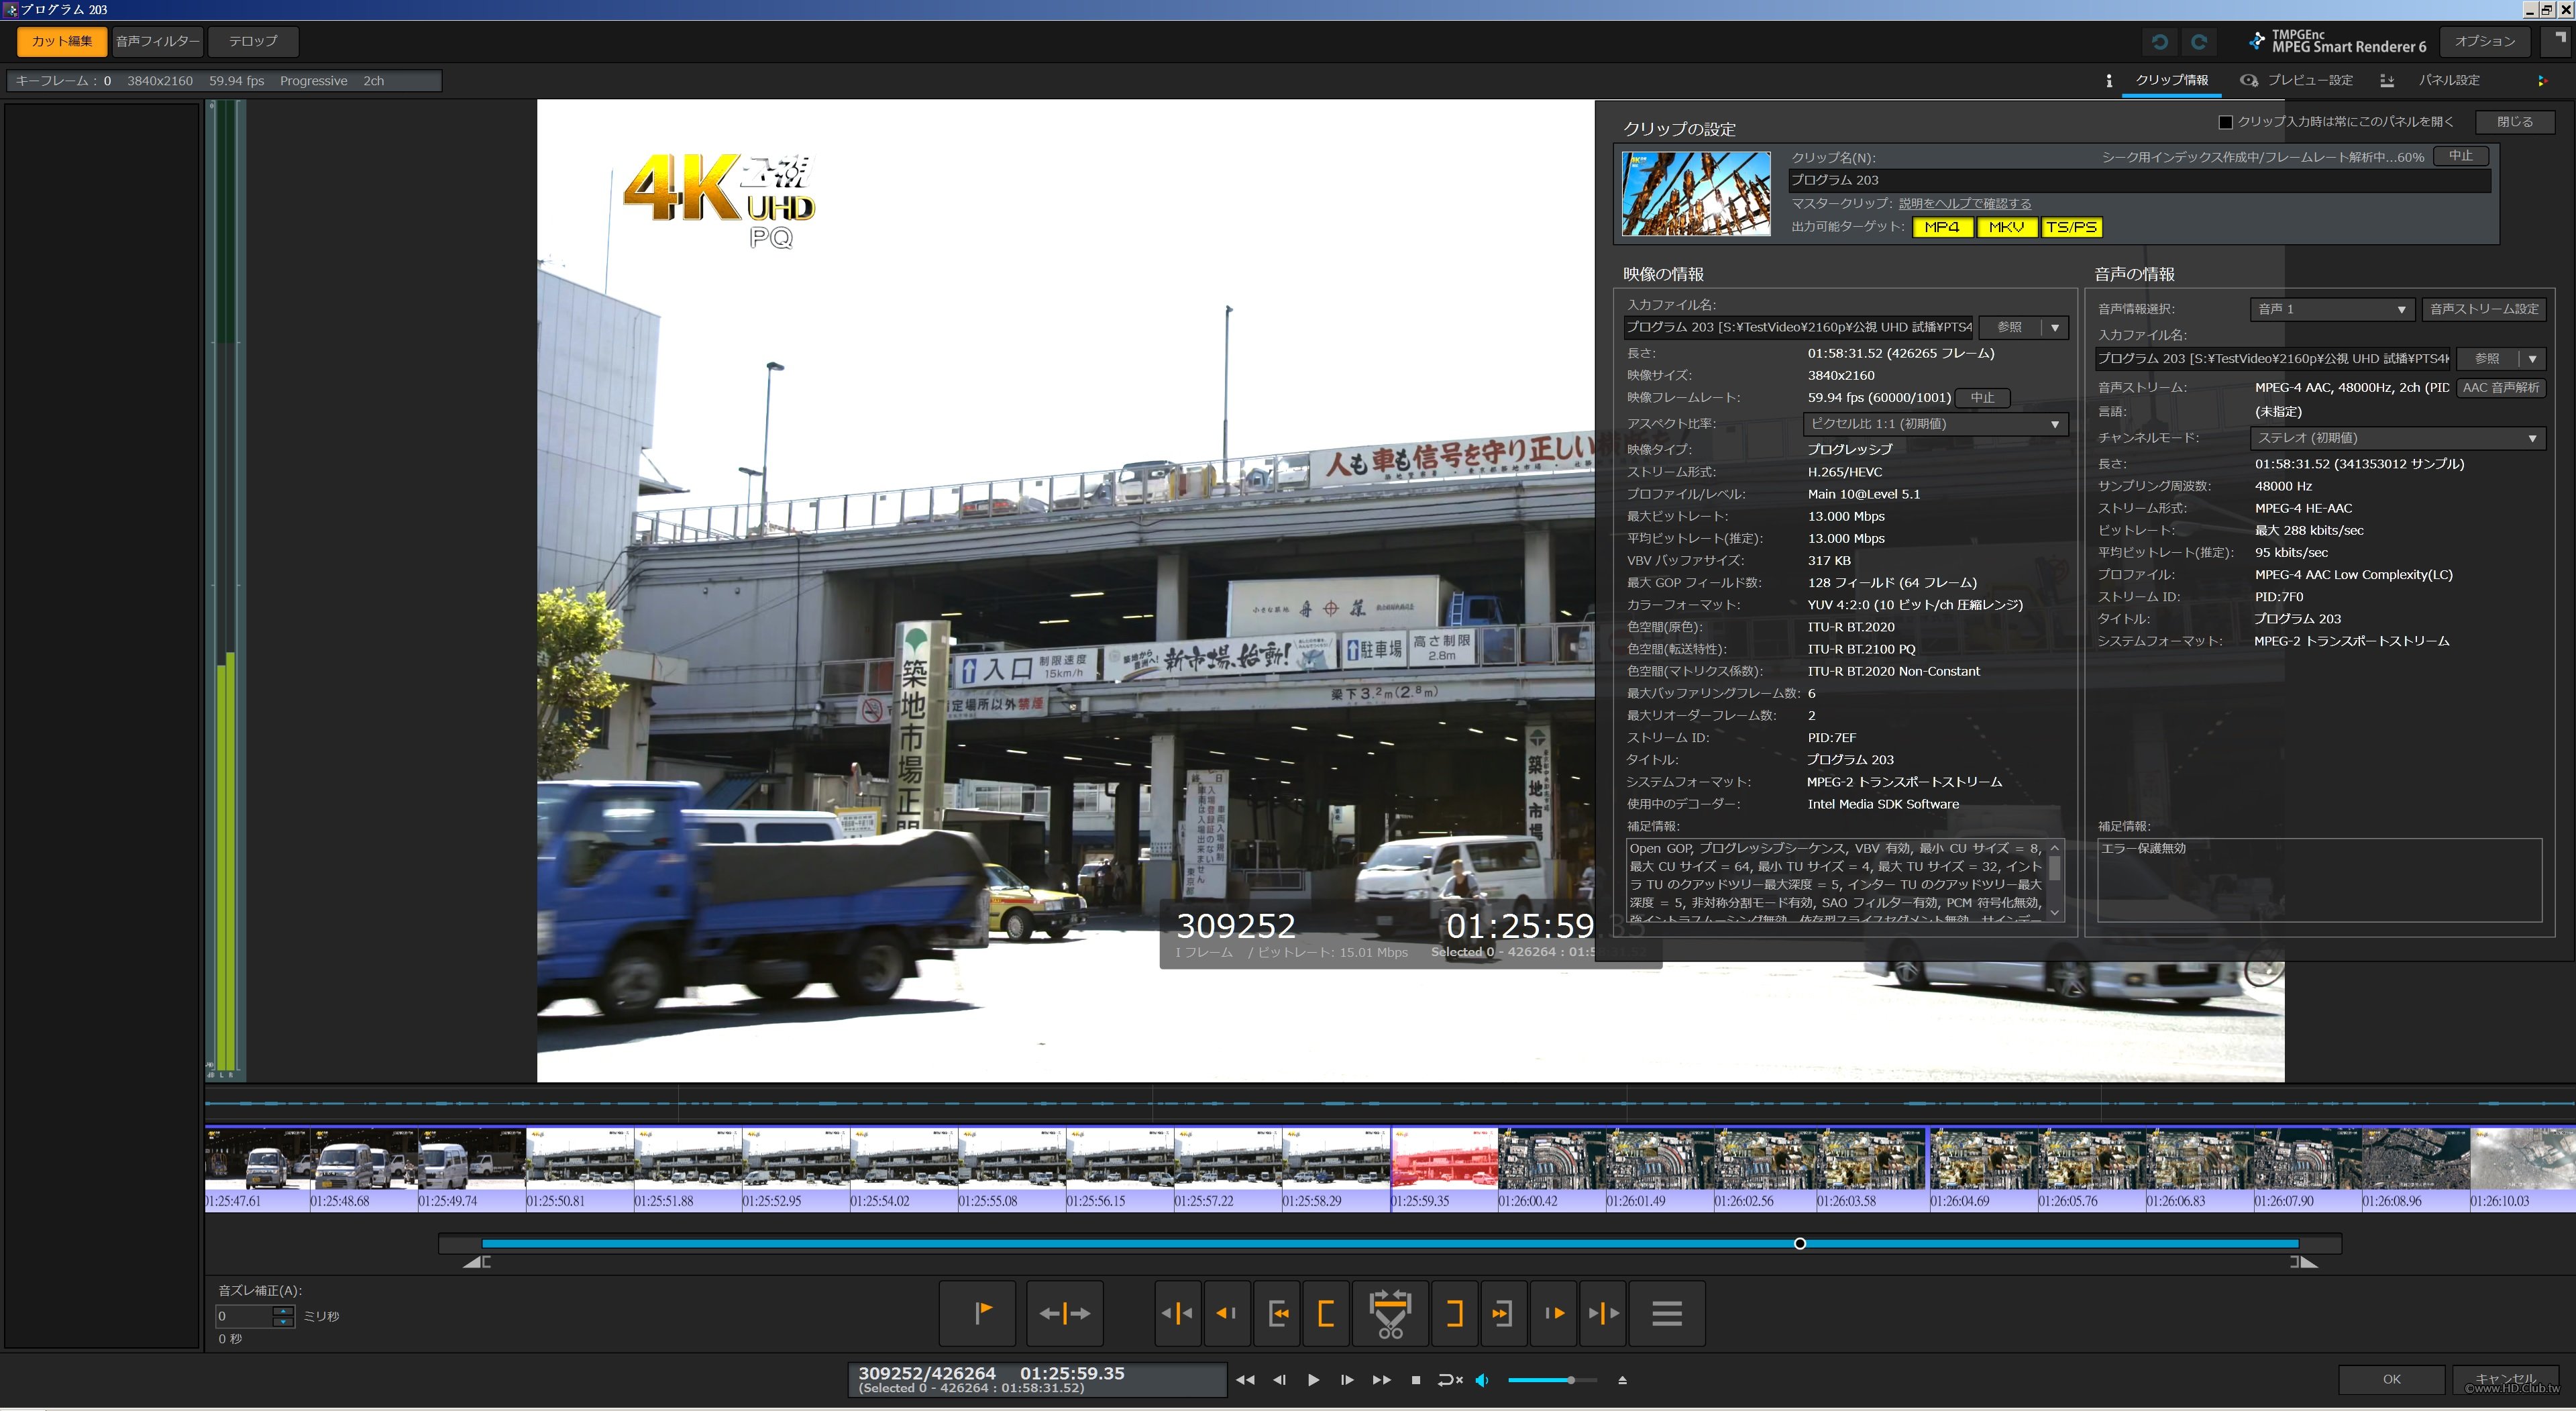This screenshot has width=2576, height=1411.
Task: Toggle the speaker mute icon
Action: point(1482,1380)
